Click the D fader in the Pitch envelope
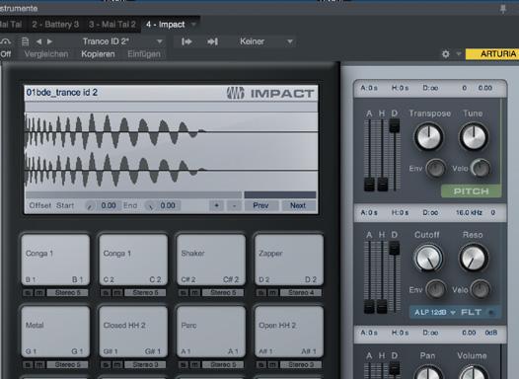Image resolution: width=519 pixels, height=379 pixels. point(394,125)
